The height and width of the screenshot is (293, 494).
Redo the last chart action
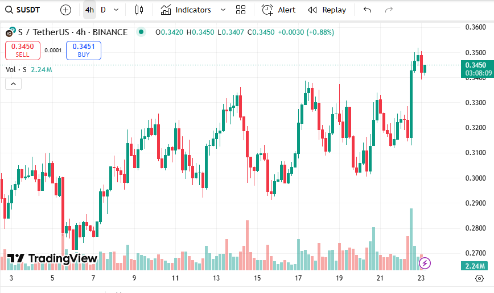click(x=389, y=10)
